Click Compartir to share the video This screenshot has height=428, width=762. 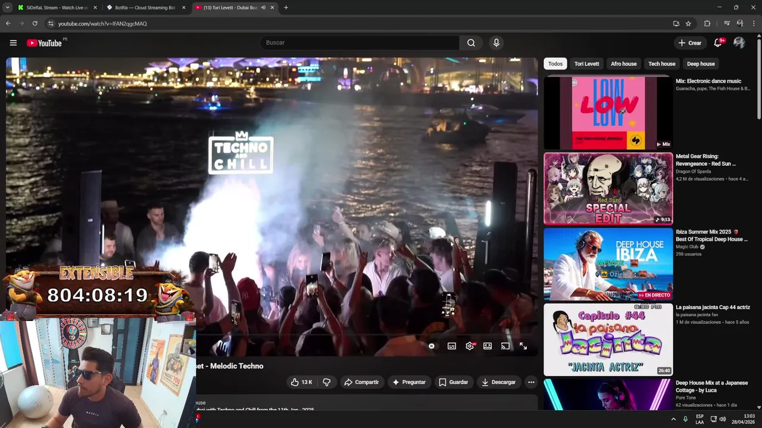pos(361,382)
